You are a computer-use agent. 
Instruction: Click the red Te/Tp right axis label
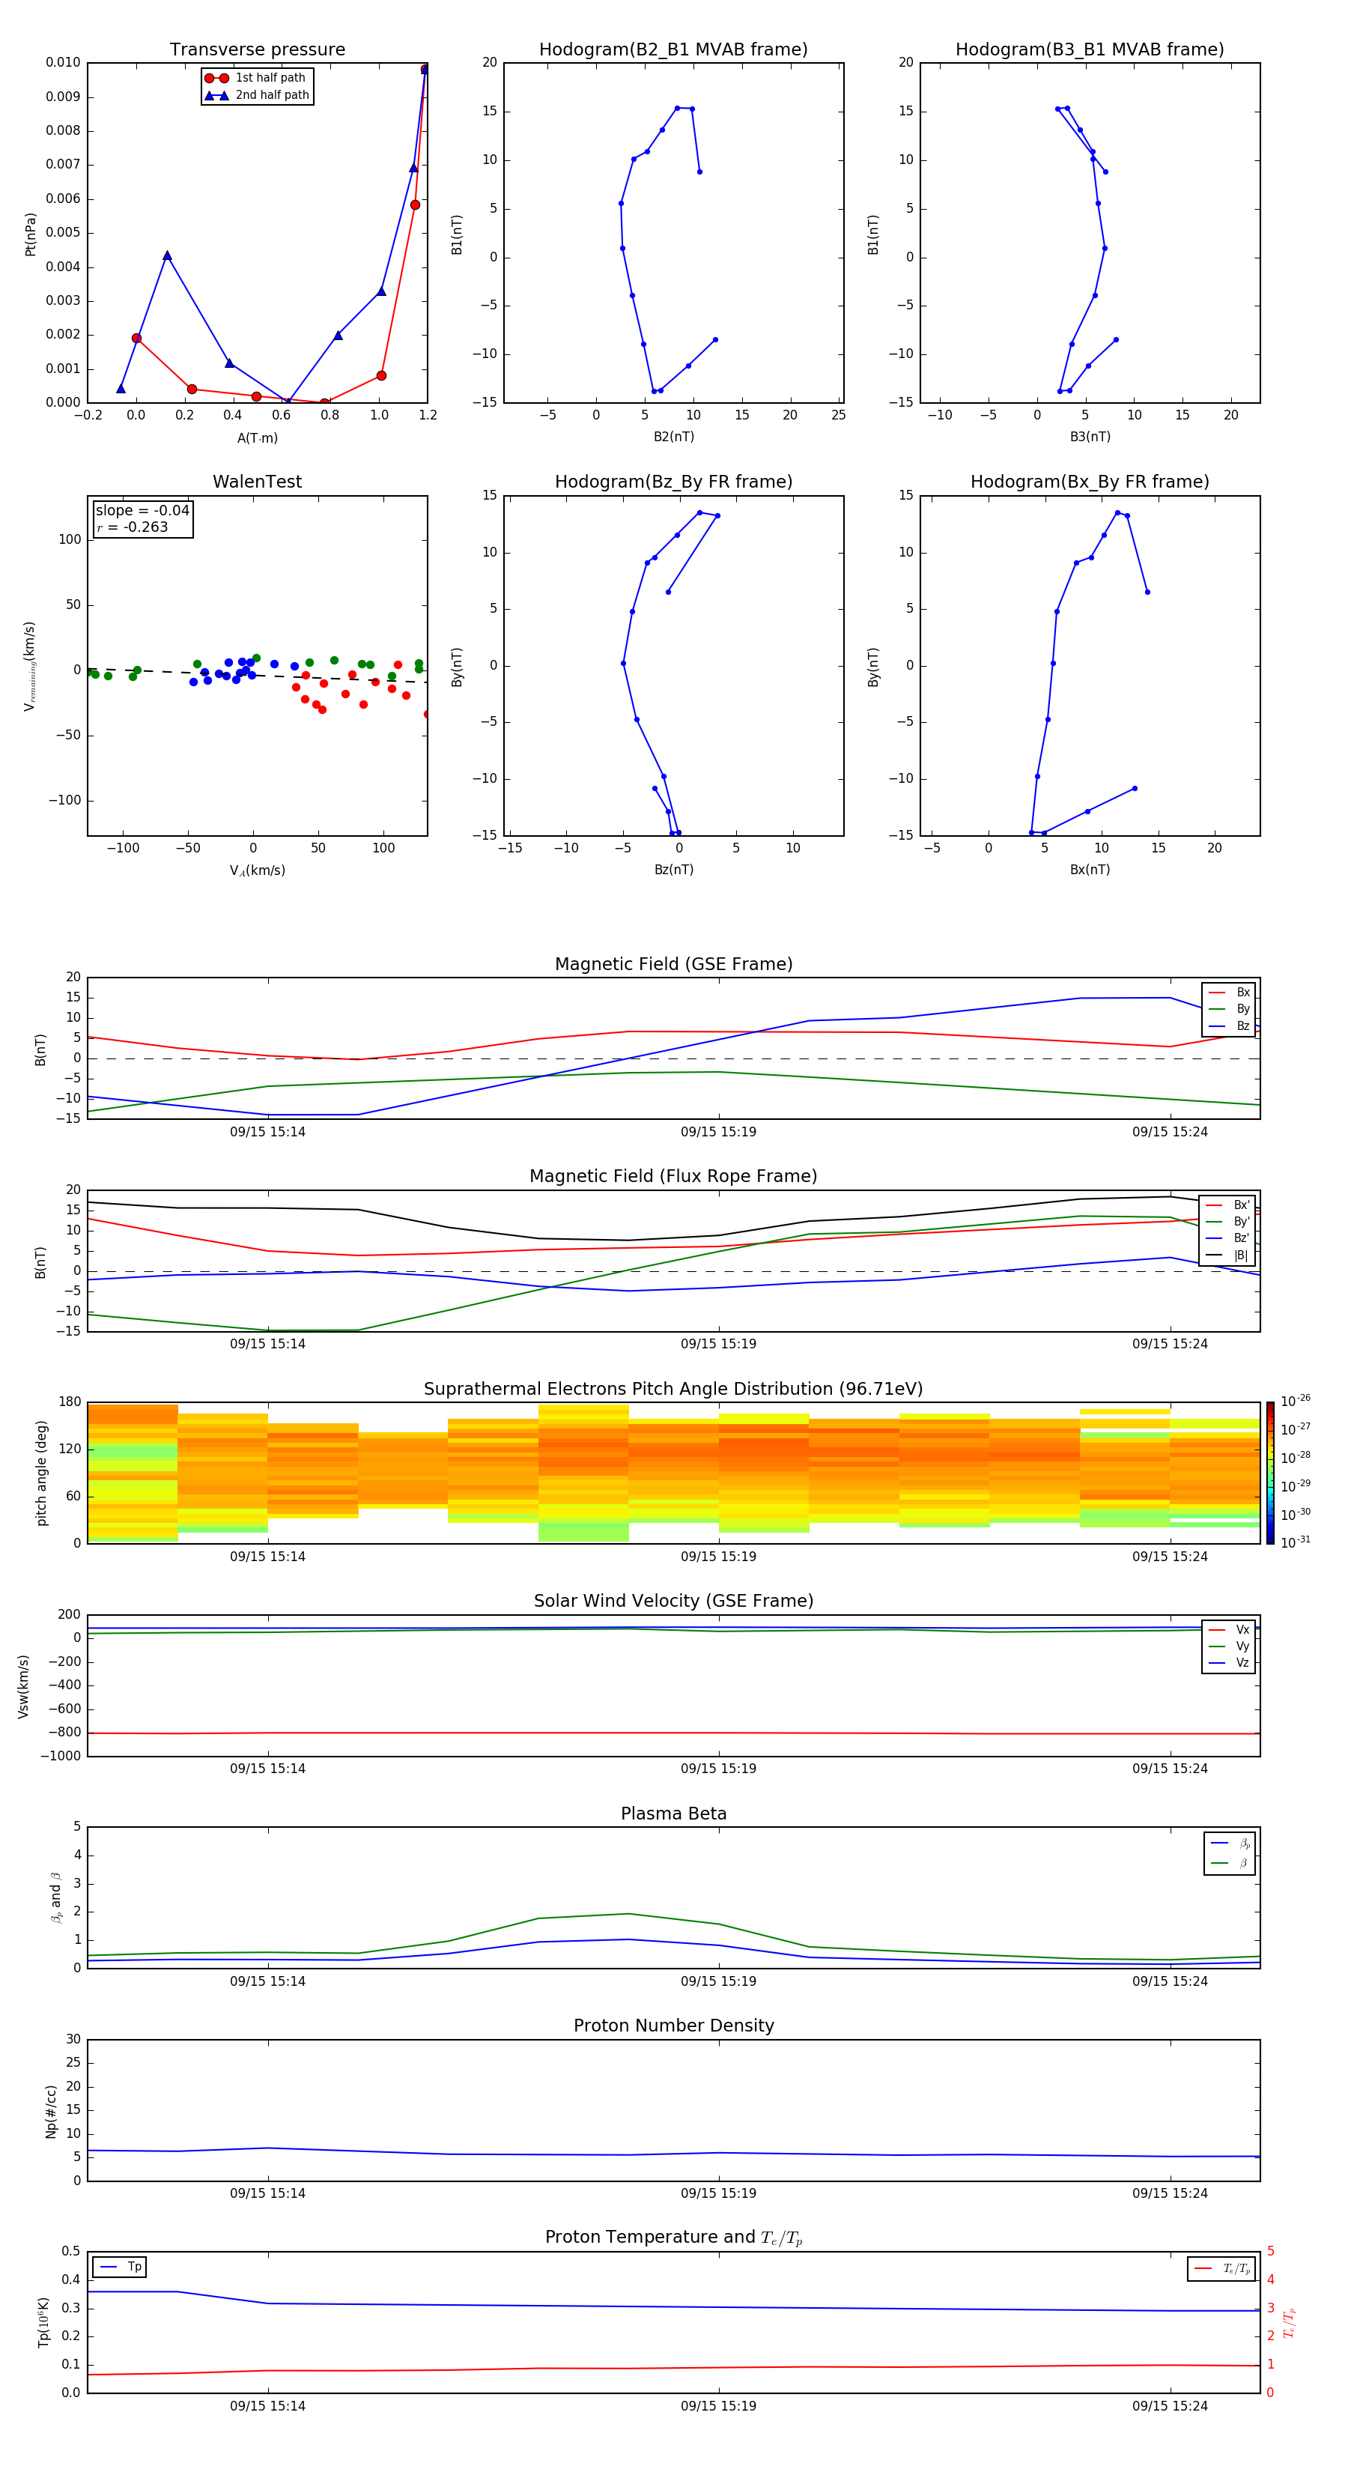(1289, 2322)
